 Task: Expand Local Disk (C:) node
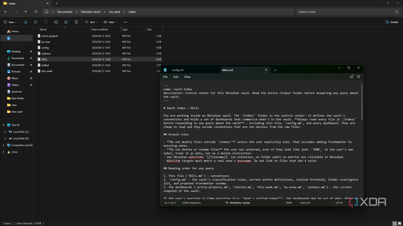(5, 132)
